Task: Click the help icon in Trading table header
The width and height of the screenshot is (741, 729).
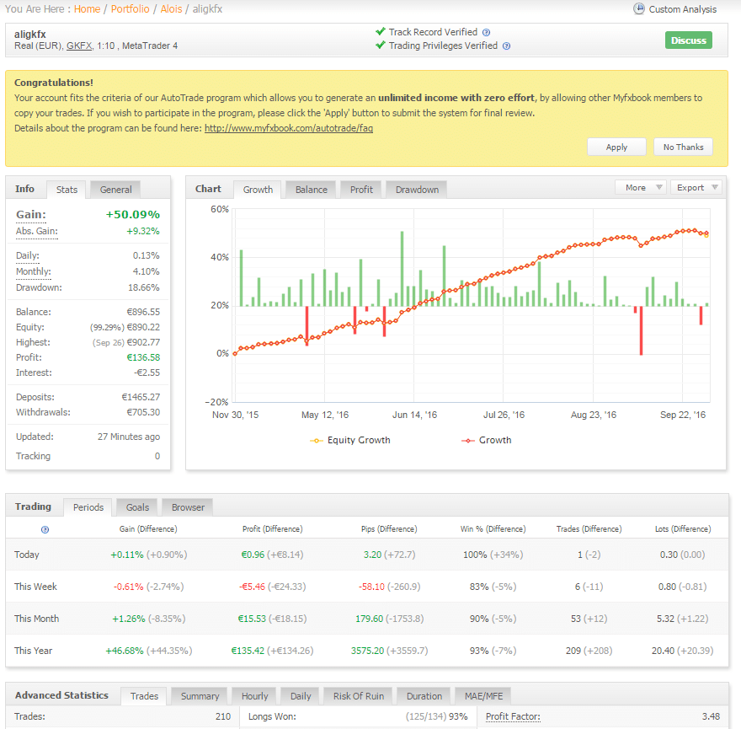Action: 45,529
